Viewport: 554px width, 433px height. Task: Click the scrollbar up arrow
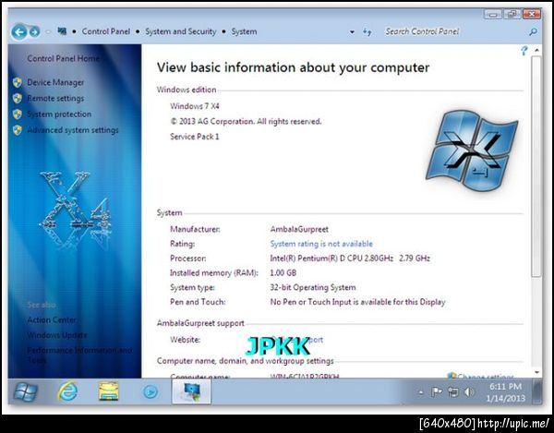tap(536, 51)
